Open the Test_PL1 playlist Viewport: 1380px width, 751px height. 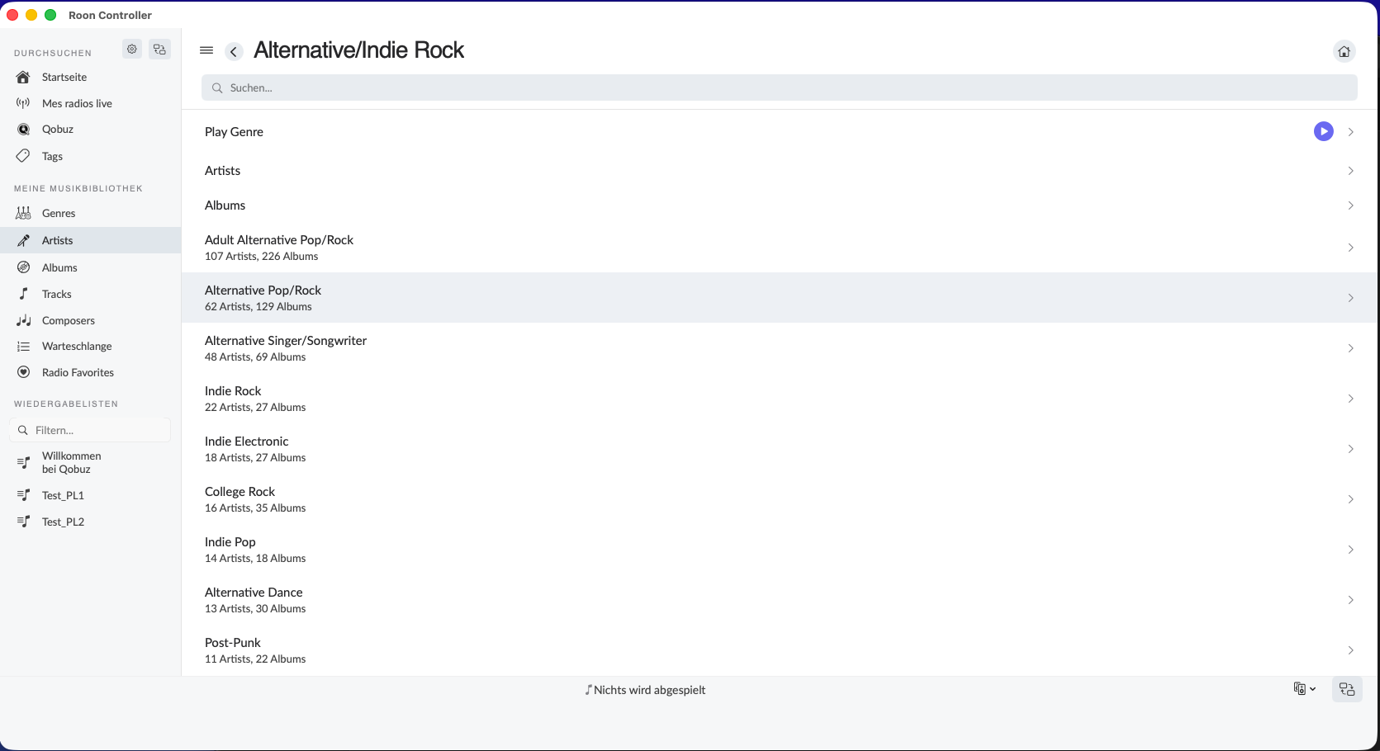tap(63, 495)
